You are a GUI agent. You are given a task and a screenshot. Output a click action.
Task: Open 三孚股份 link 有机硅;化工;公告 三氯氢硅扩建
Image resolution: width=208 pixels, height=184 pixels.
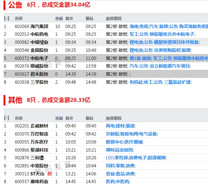160,82
